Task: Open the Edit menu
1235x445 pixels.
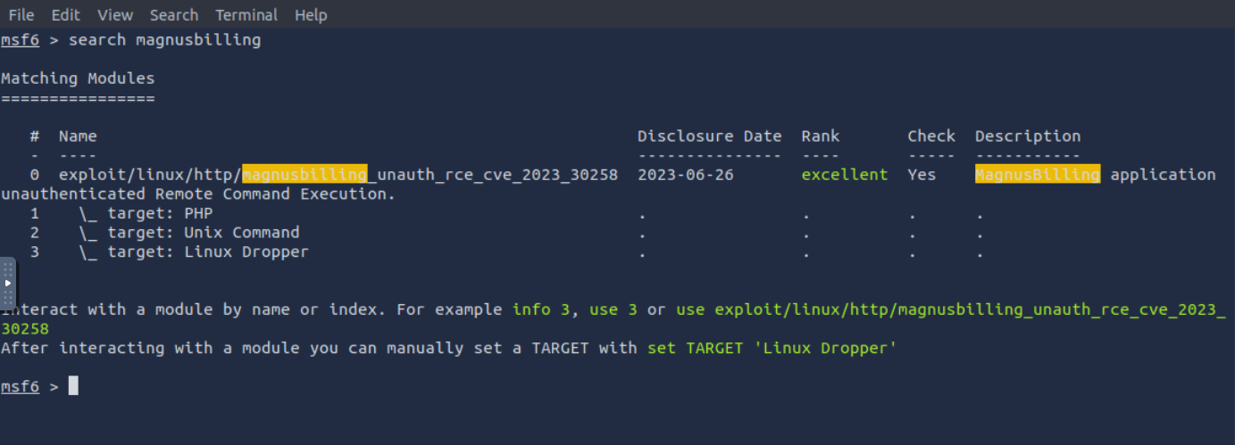Action: click(x=65, y=15)
